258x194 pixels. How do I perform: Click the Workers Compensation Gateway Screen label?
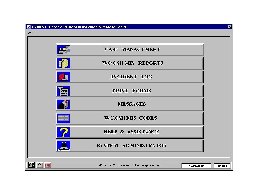tap(129, 165)
